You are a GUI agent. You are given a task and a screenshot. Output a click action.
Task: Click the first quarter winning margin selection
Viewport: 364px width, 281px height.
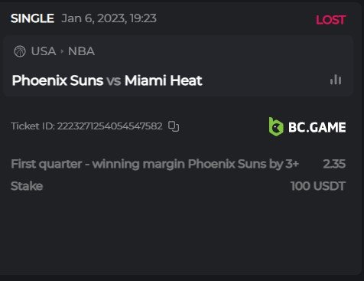click(x=154, y=164)
